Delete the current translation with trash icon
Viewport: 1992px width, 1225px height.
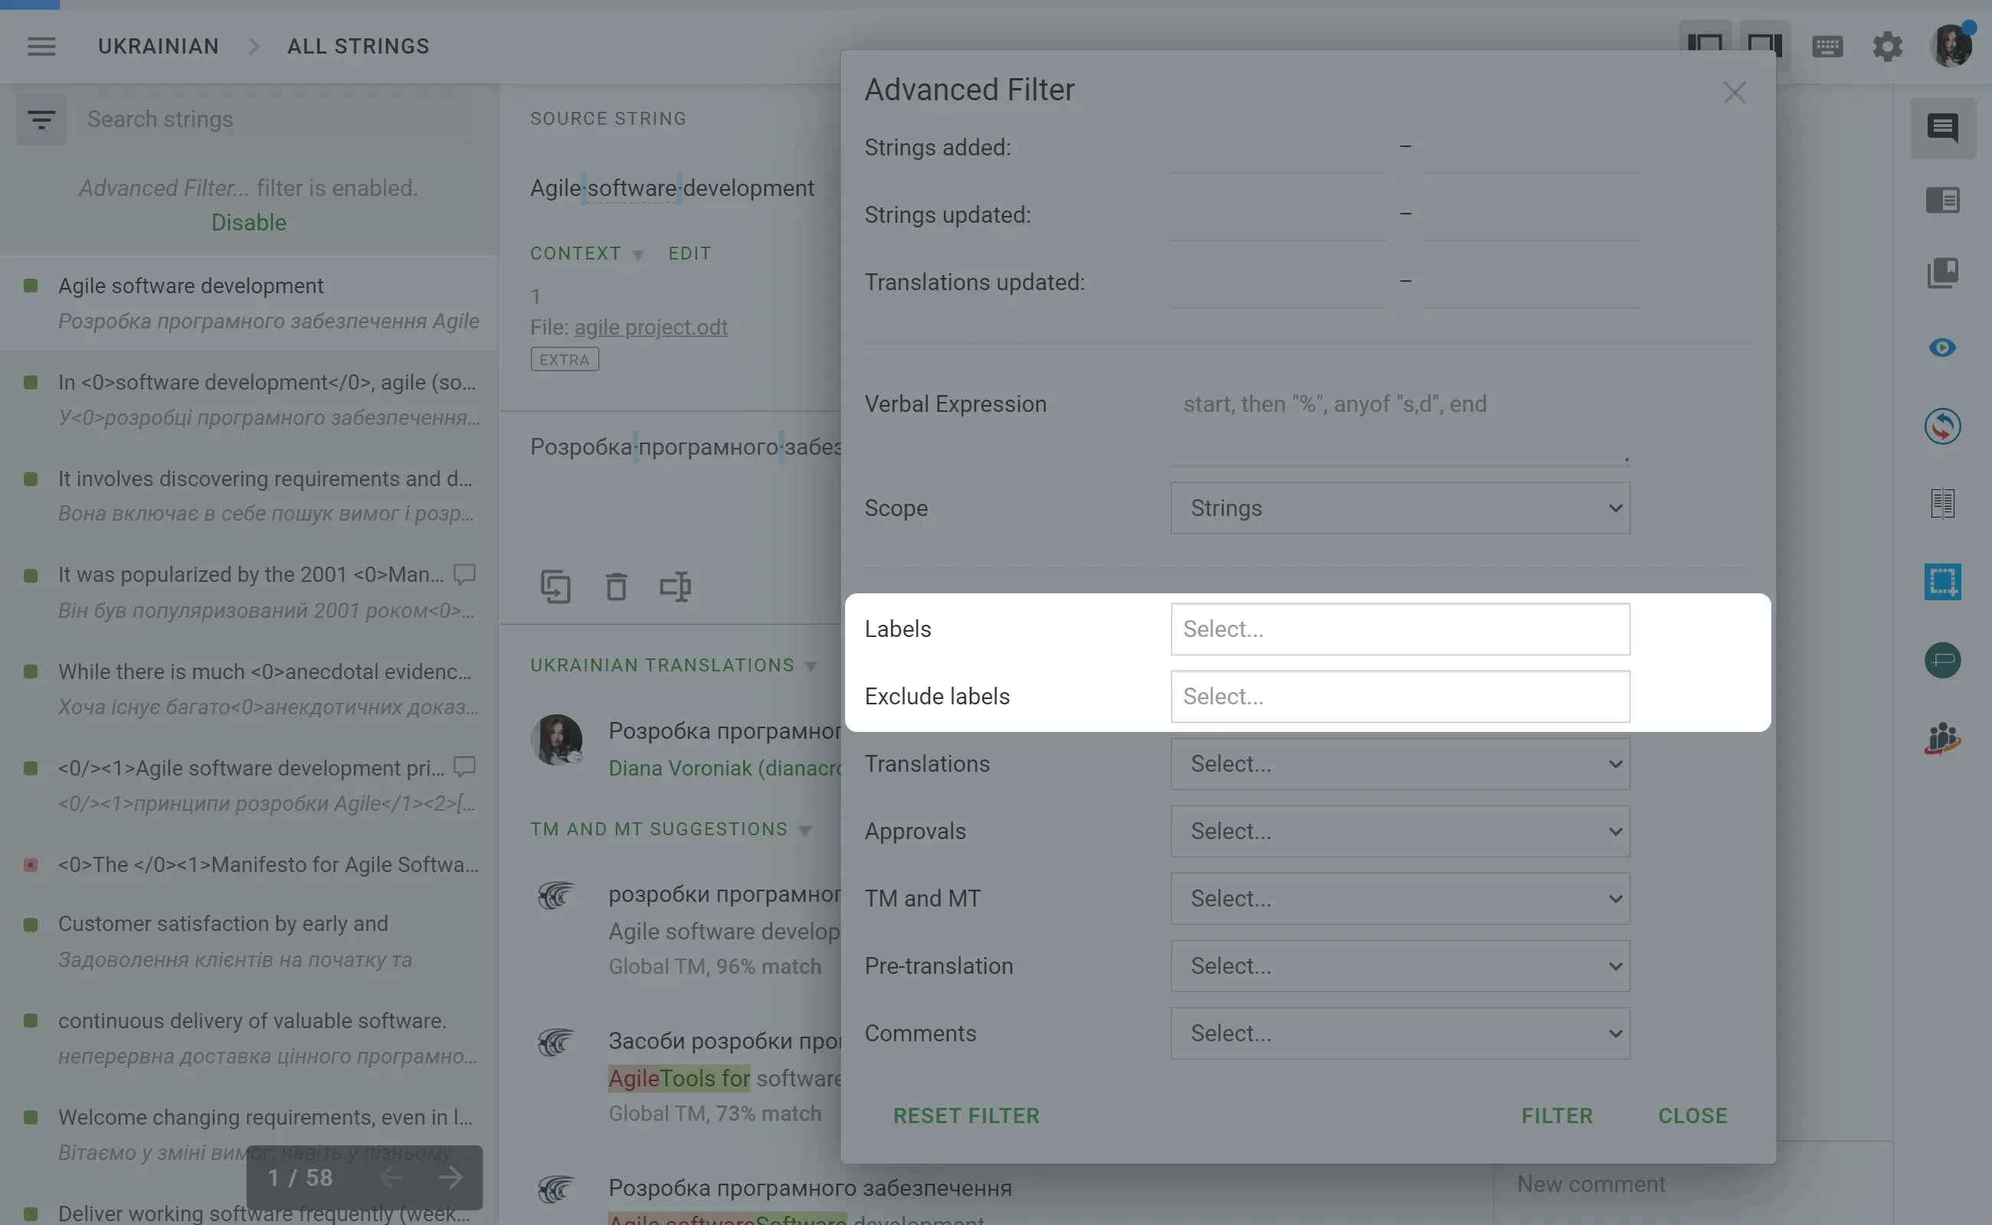click(x=616, y=586)
